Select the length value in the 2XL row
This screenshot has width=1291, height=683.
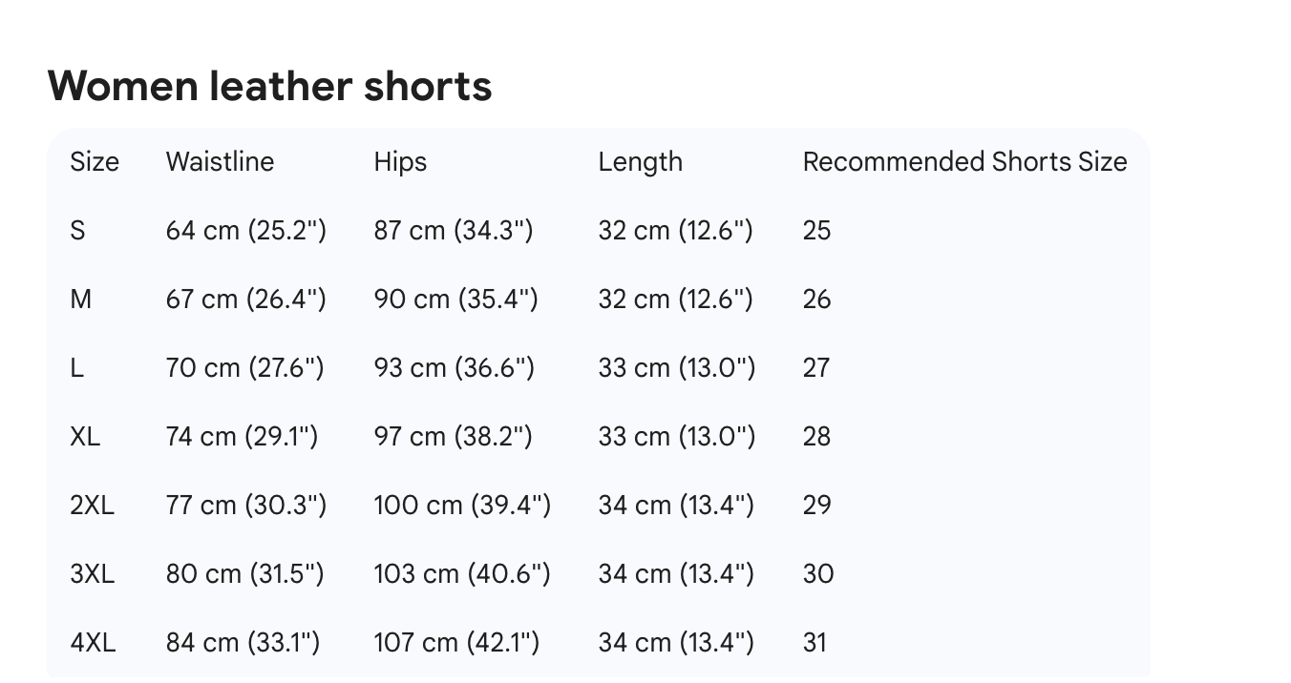coord(676,506)
